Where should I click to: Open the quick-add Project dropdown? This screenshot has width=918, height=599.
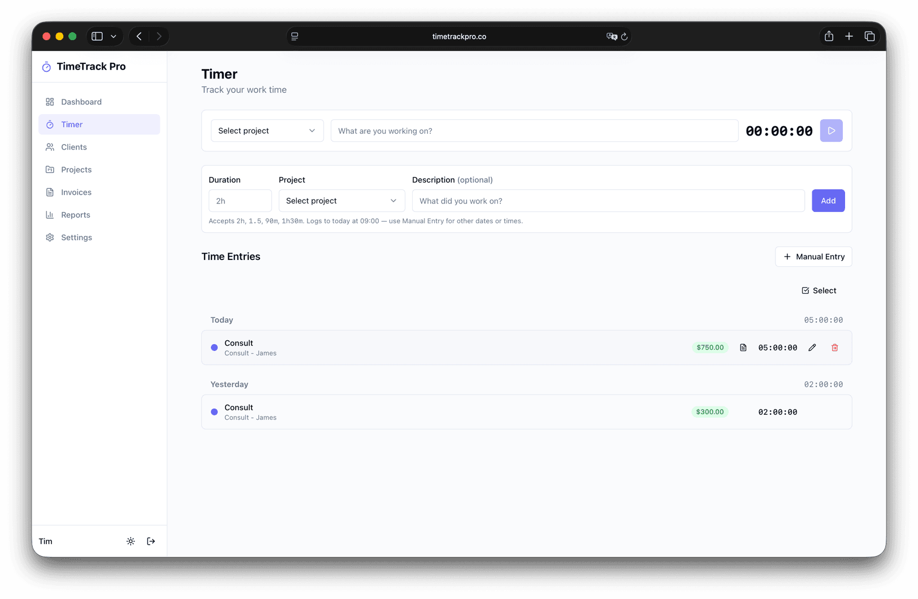click(342, 201)
